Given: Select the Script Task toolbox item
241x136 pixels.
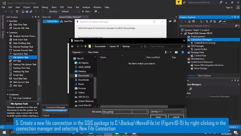Looking at the screenshot, I should [18, 75].
